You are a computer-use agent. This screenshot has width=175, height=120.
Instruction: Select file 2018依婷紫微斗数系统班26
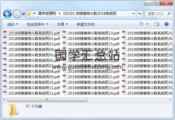point(147,39)
